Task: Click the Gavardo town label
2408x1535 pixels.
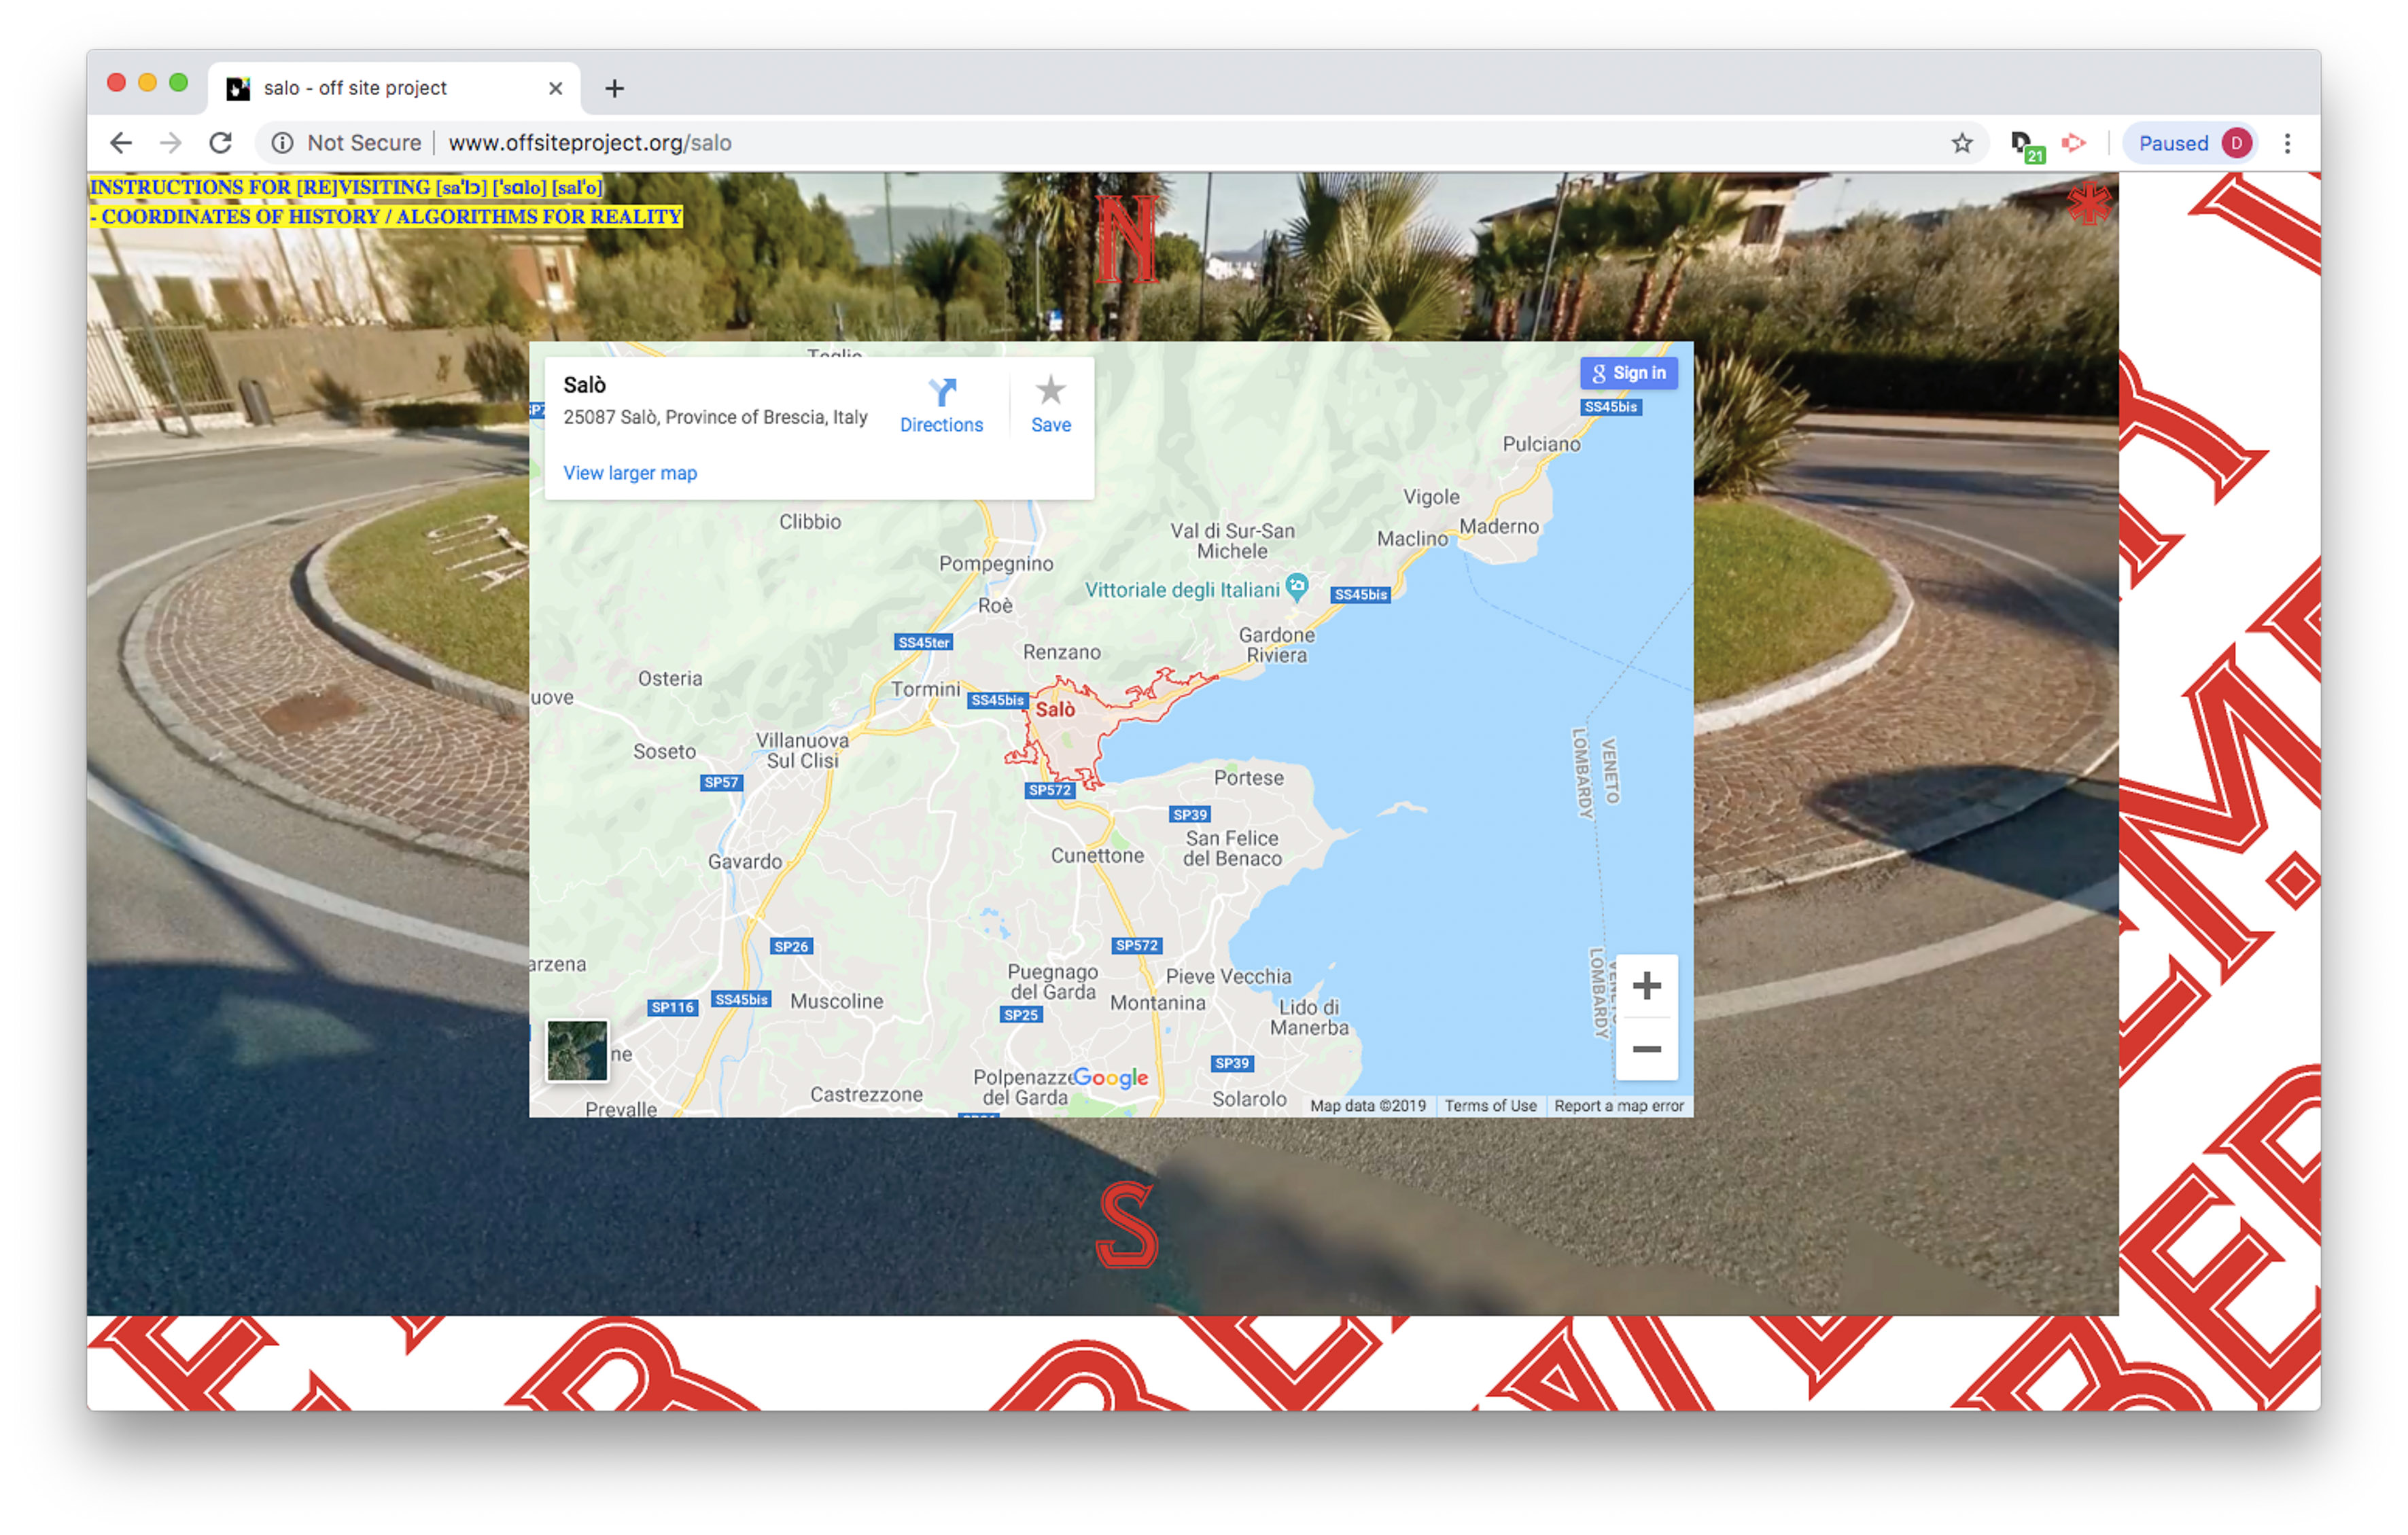Action: [x=745, y=861]
